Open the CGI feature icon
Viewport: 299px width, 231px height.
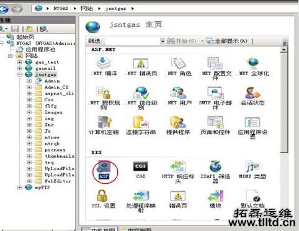point(141,170)
